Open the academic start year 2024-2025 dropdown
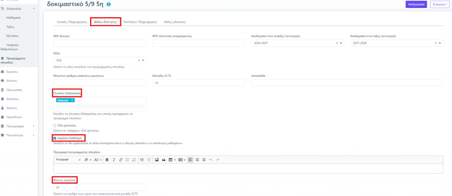The height and width of the screenshot is (196, 452). pos(341,43)
